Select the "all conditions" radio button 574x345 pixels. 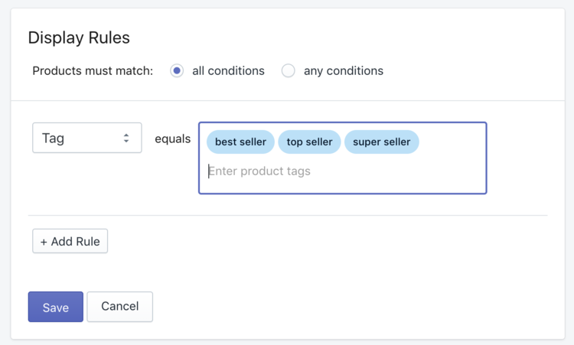177,71
